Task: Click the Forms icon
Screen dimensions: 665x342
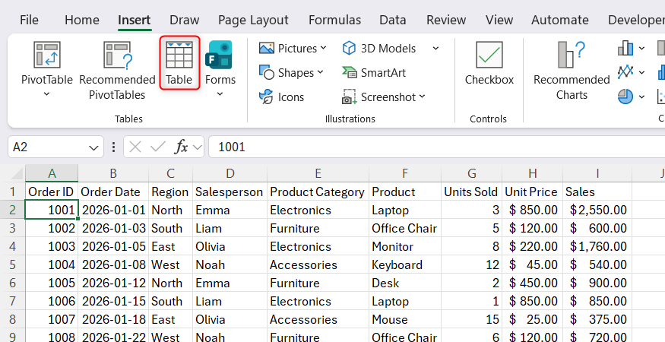Action: point(219,55)
